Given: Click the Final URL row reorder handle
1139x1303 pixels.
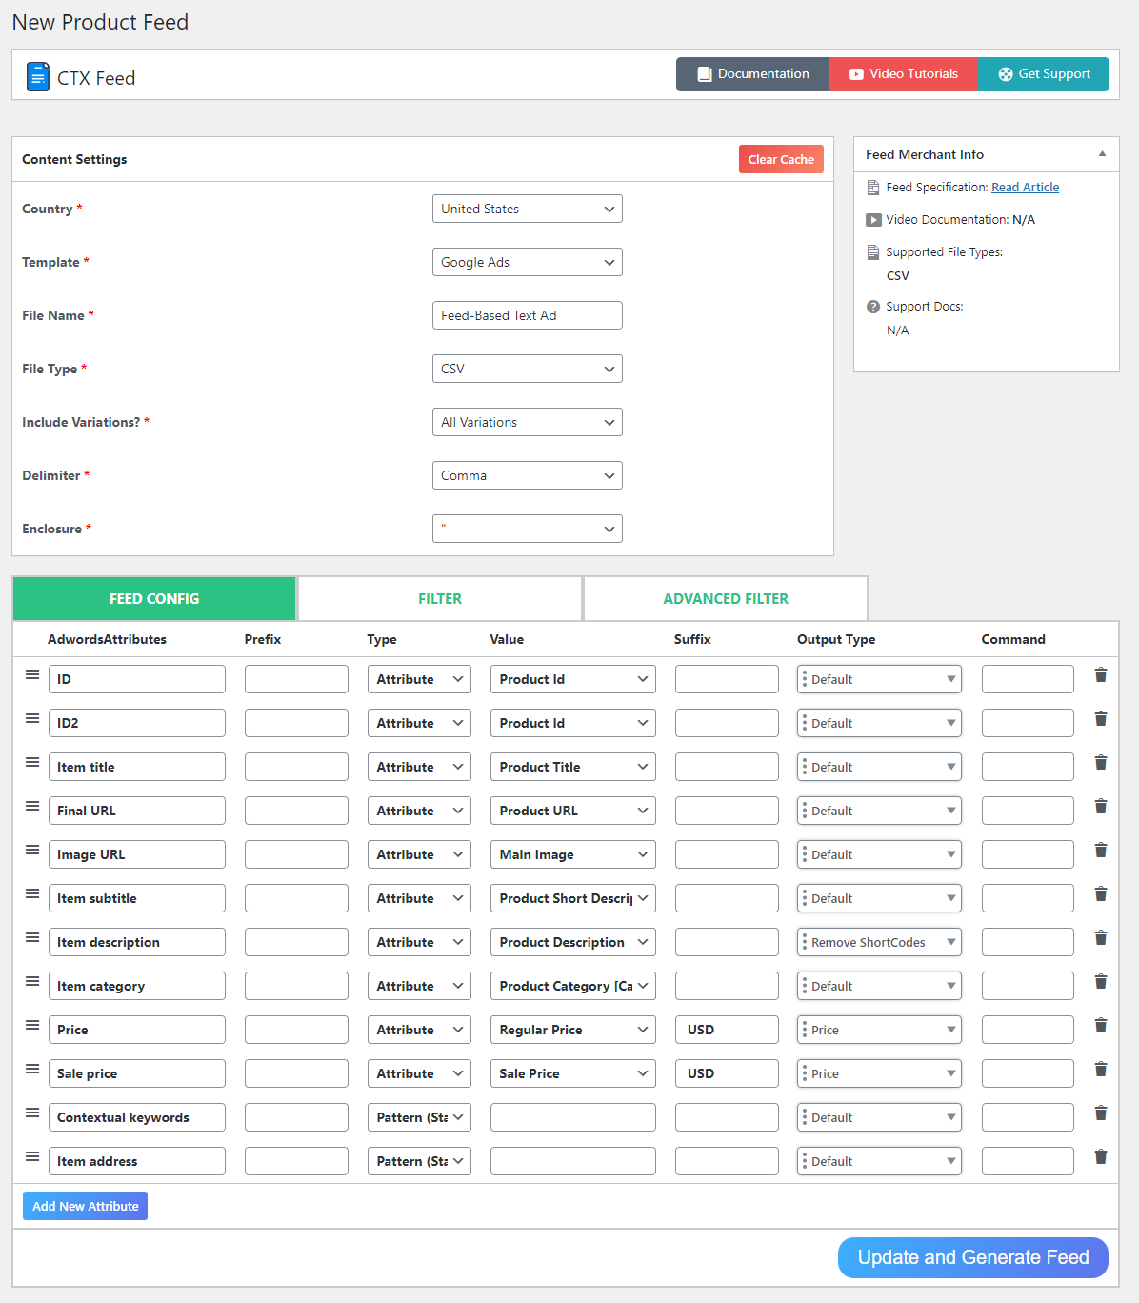Looking at the screenshot, I should [x=32, y=806].
